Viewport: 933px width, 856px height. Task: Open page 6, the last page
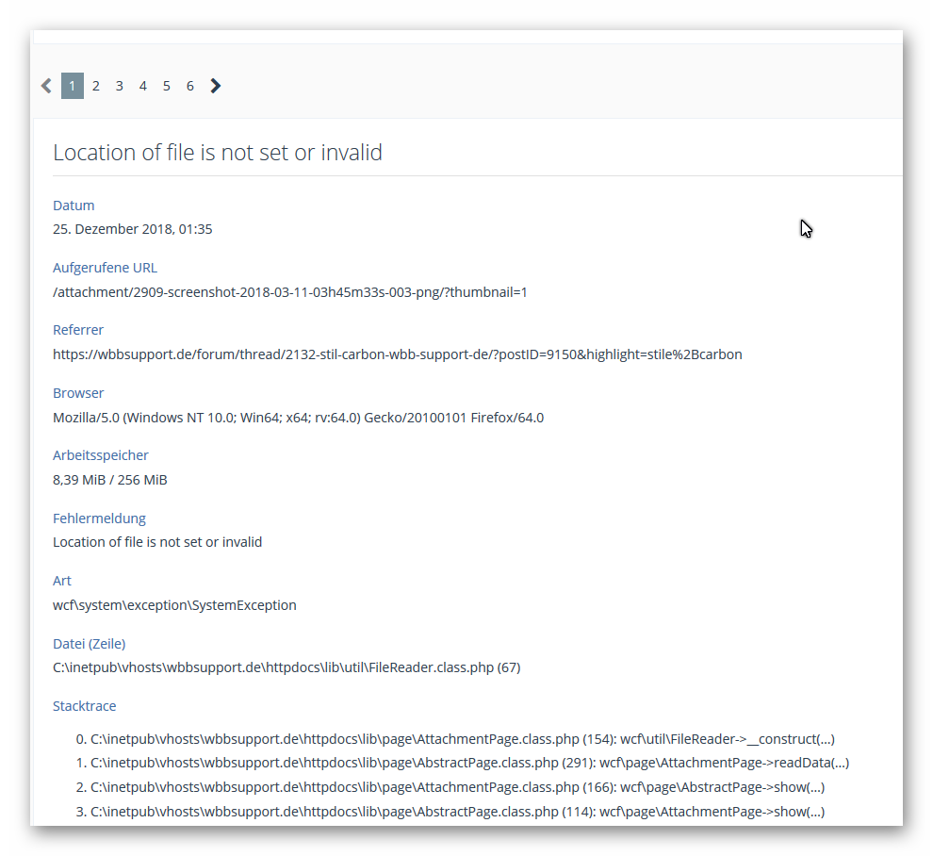[190, 86]
